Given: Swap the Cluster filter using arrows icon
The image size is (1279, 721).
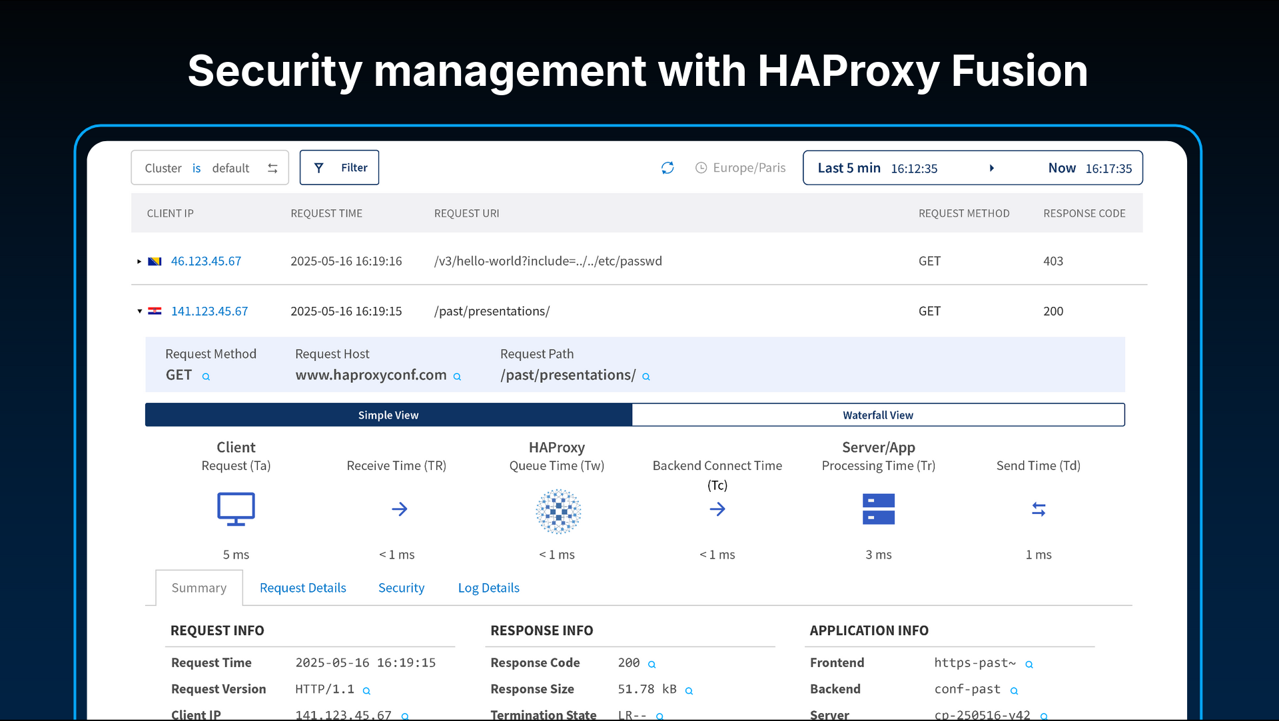Looking at the screenshot, I should 272,168.
